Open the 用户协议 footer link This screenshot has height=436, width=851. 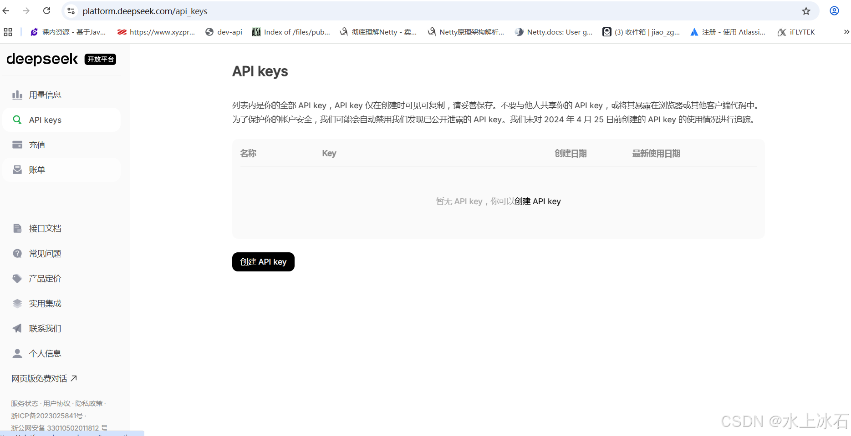point(57,403)
